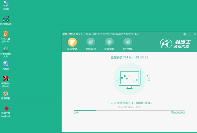Open the 引导修复 tab in installer

coord(128,44)
